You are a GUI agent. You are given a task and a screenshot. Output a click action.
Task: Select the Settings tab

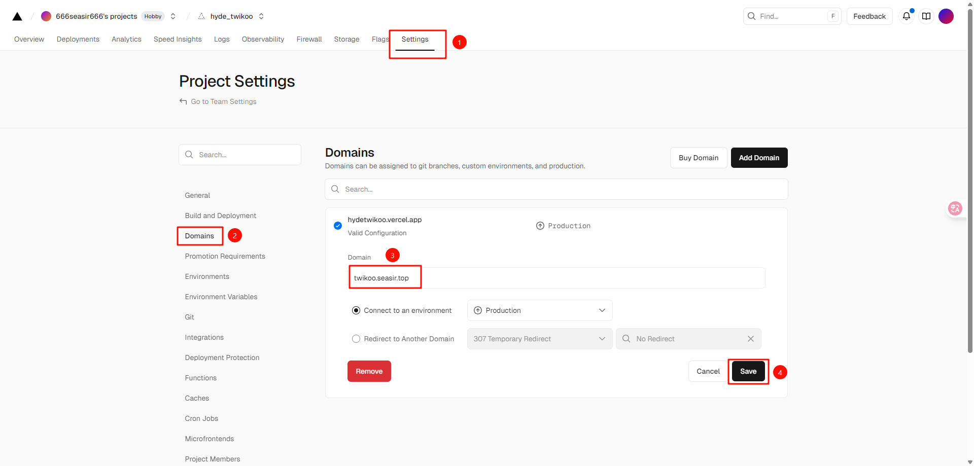point(415,39)
